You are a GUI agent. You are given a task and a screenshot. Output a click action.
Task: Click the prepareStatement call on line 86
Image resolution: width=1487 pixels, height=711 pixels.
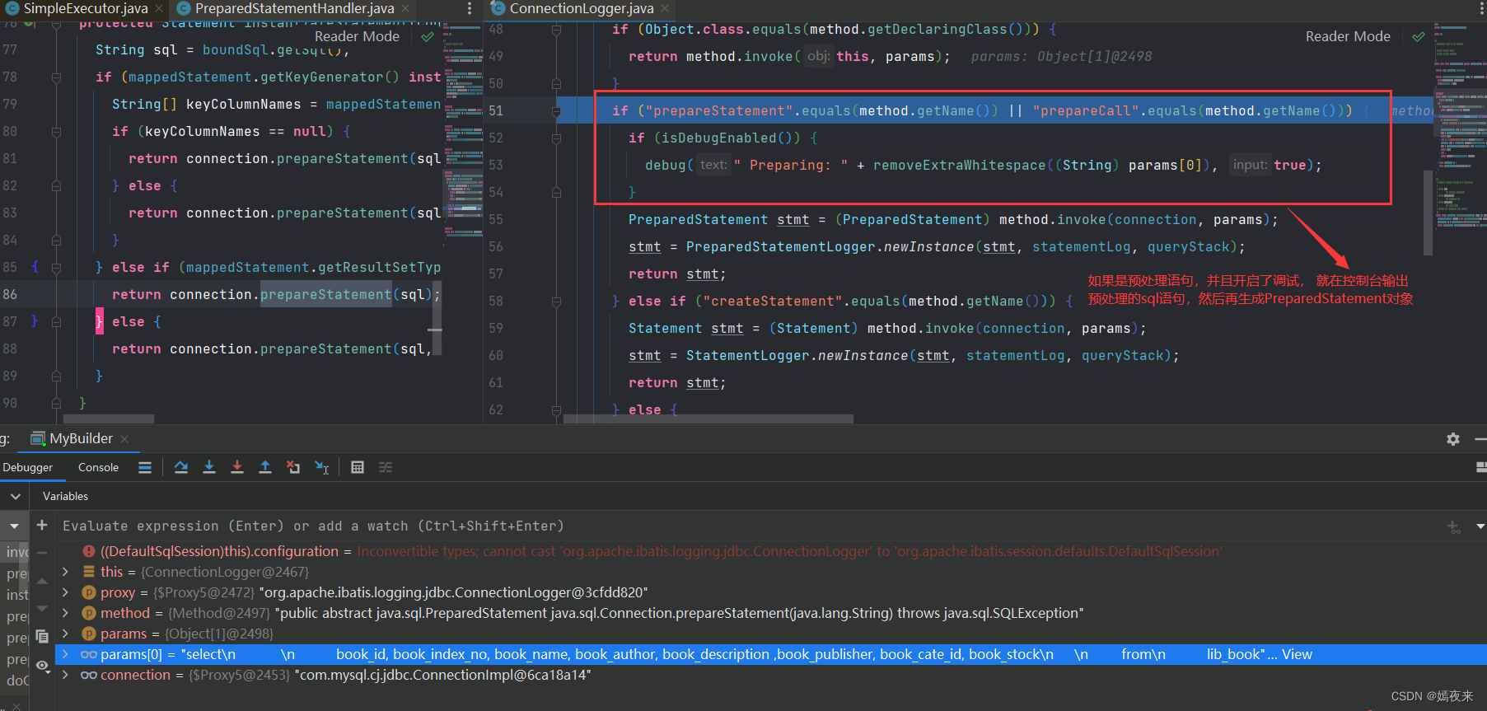[x=326, y=294]
